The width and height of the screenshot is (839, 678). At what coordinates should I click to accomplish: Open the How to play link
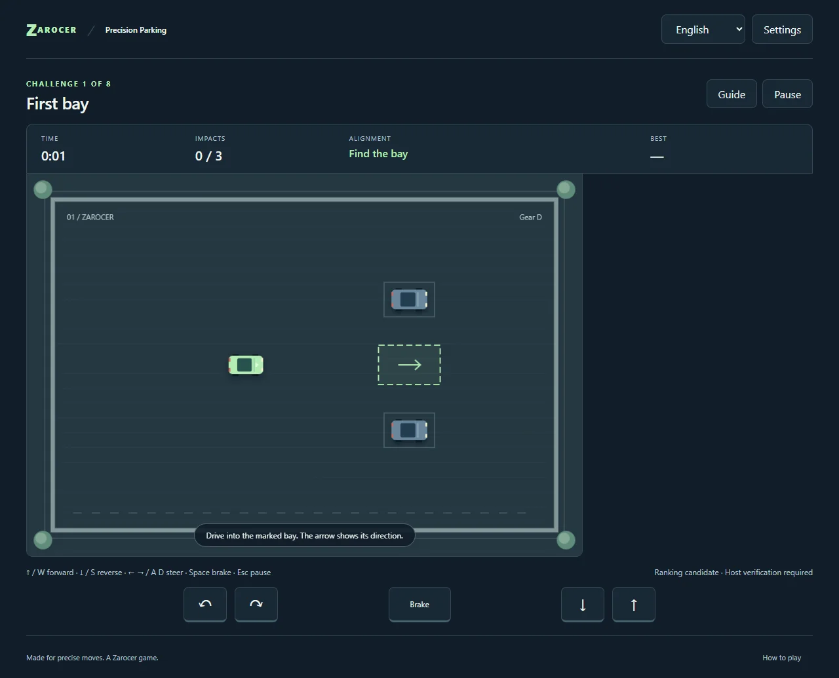pos(781,658)
